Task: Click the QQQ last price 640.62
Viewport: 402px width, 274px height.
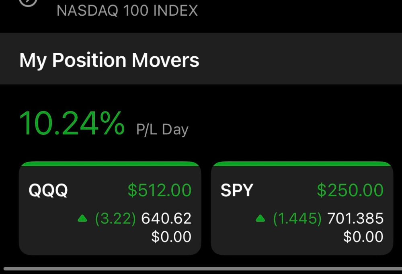Action: (166, 218)
